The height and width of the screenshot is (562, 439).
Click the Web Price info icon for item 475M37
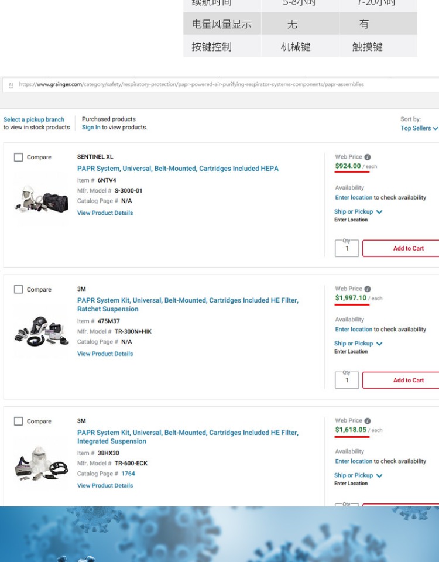(x=368, y=289)
